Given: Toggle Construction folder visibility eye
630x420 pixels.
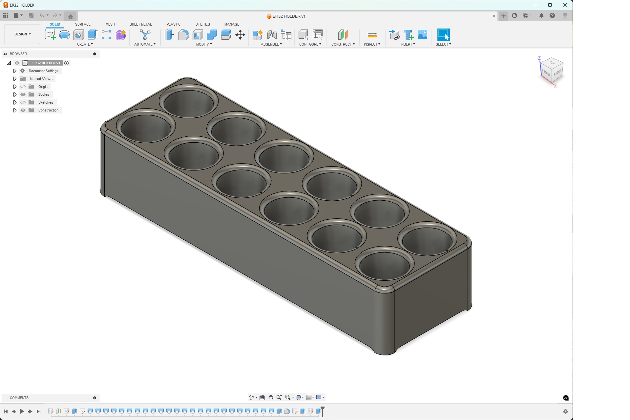Looking at the screenshot, I should (23, 110).
